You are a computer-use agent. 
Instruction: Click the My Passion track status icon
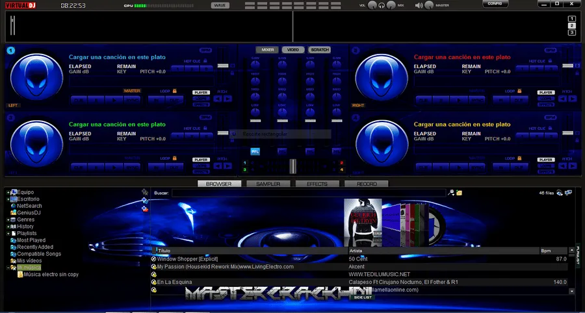point(153,267)
